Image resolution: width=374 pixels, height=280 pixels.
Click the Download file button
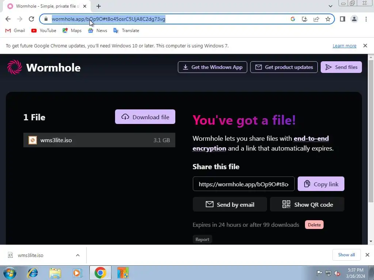click(x=145, y=117)
